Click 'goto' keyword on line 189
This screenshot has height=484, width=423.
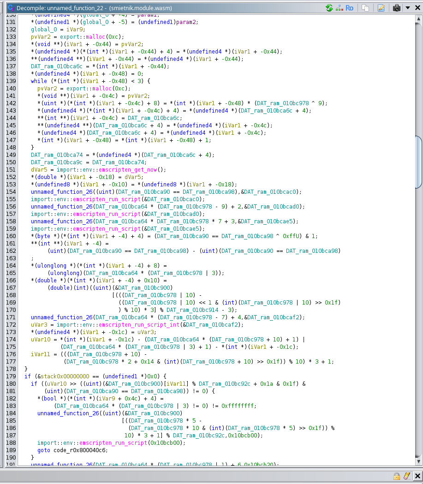[x=44, y=451]
